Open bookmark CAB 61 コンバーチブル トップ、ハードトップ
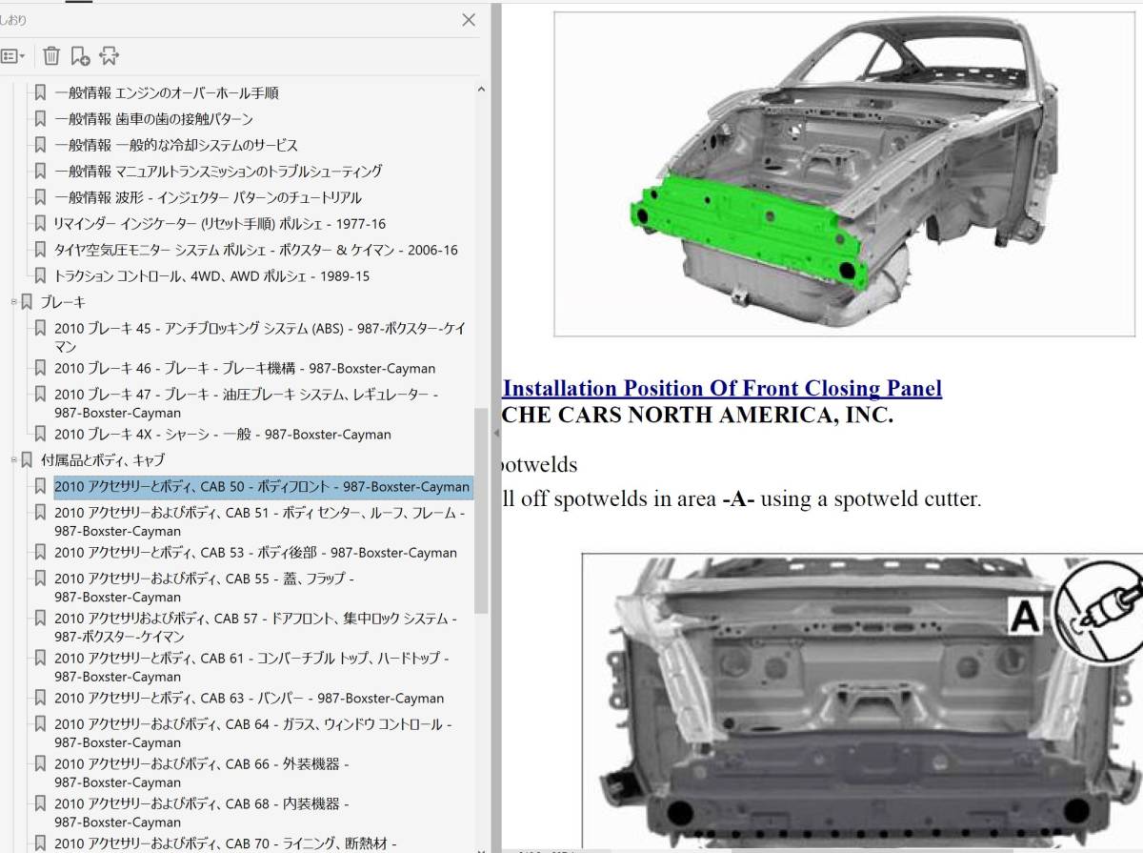Viewport: 1143px width, 853px height. [x=251, y=666]
